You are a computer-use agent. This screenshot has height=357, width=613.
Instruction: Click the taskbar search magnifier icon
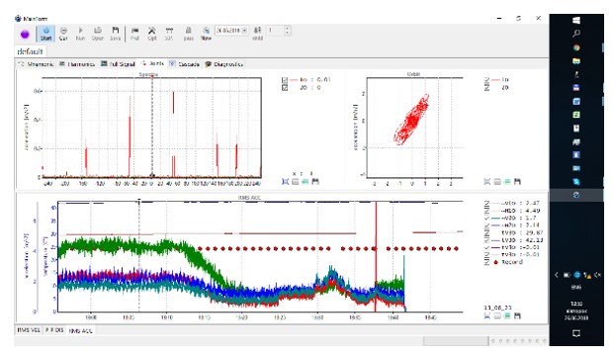pyautogui.click(x=576, y=34)
